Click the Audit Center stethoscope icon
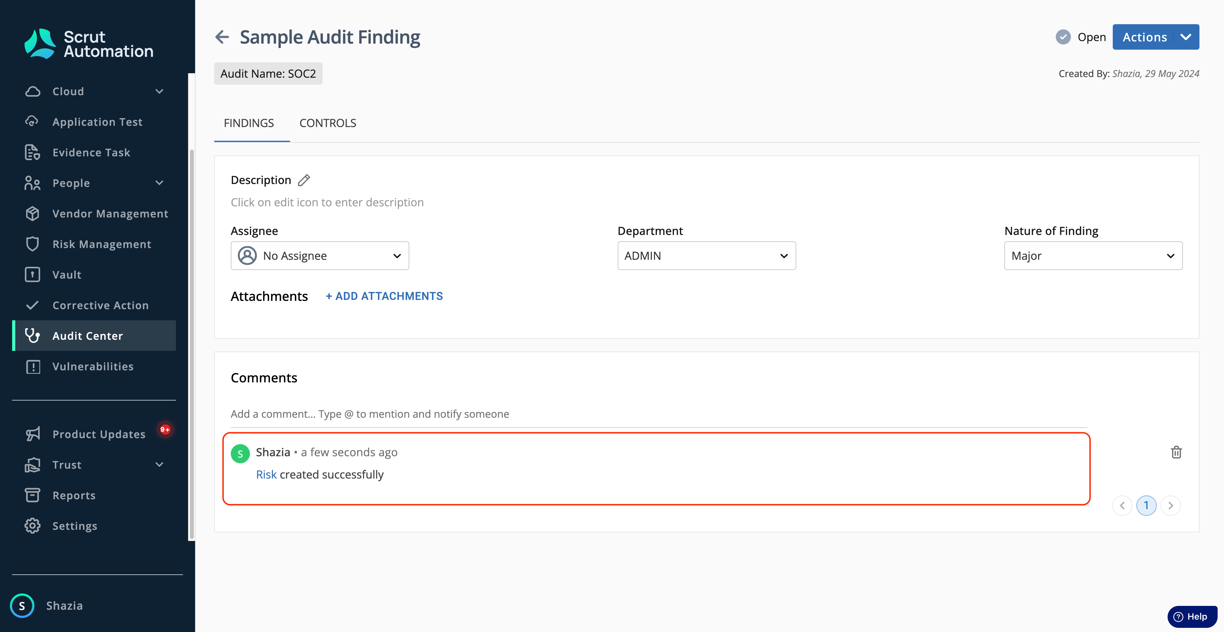This screenshot has height=632, width=1224. pos(32,336)
